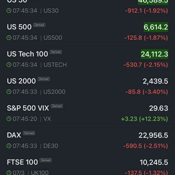
Task: Click the clock icon beside USTECH timestamp
Action: point(9,65)
